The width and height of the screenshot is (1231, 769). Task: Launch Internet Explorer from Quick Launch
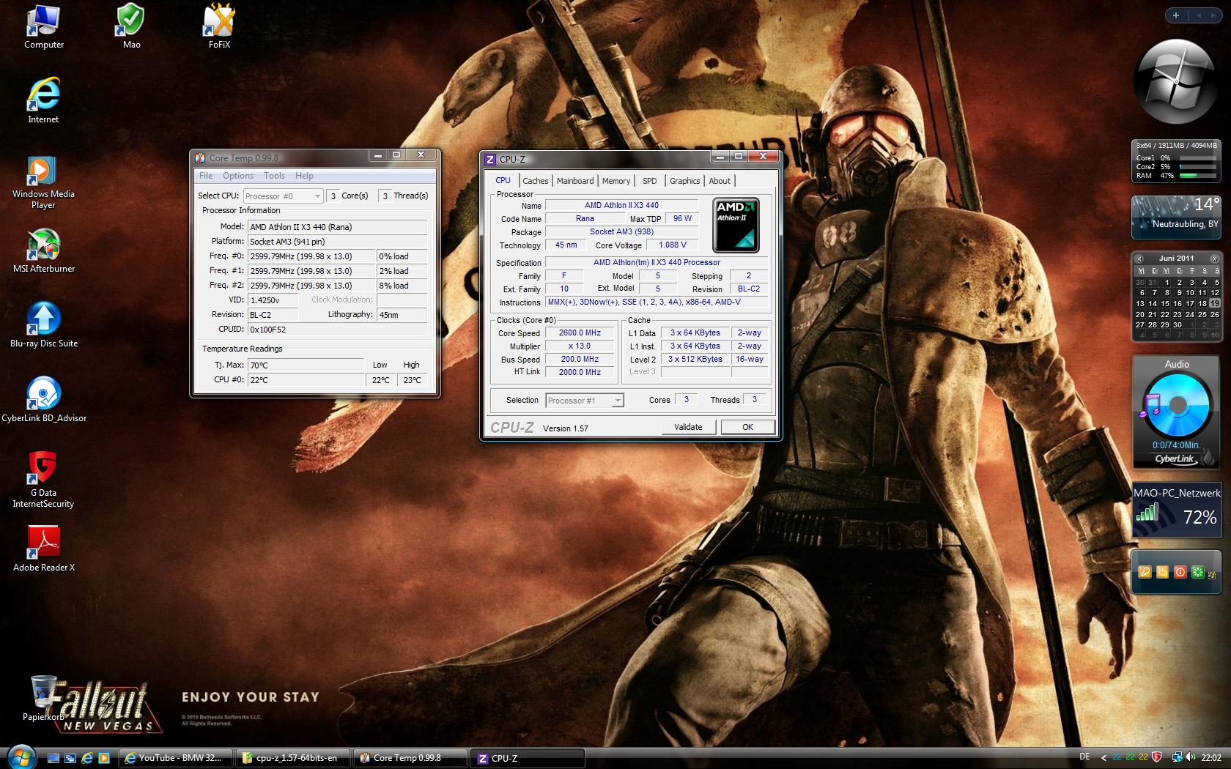click(x=87, y=758)
